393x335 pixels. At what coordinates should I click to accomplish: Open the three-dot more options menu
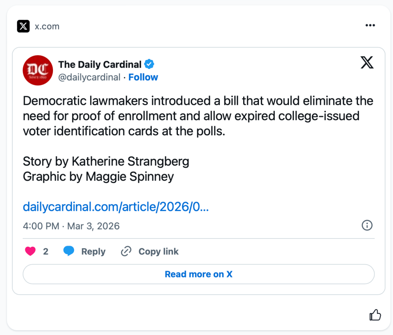tap(370, 25)
